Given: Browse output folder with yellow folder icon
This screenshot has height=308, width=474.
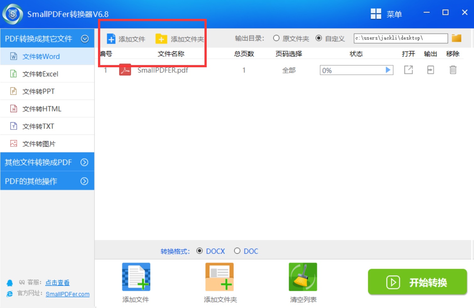Looking at the screenshot, I should point(456,38).
